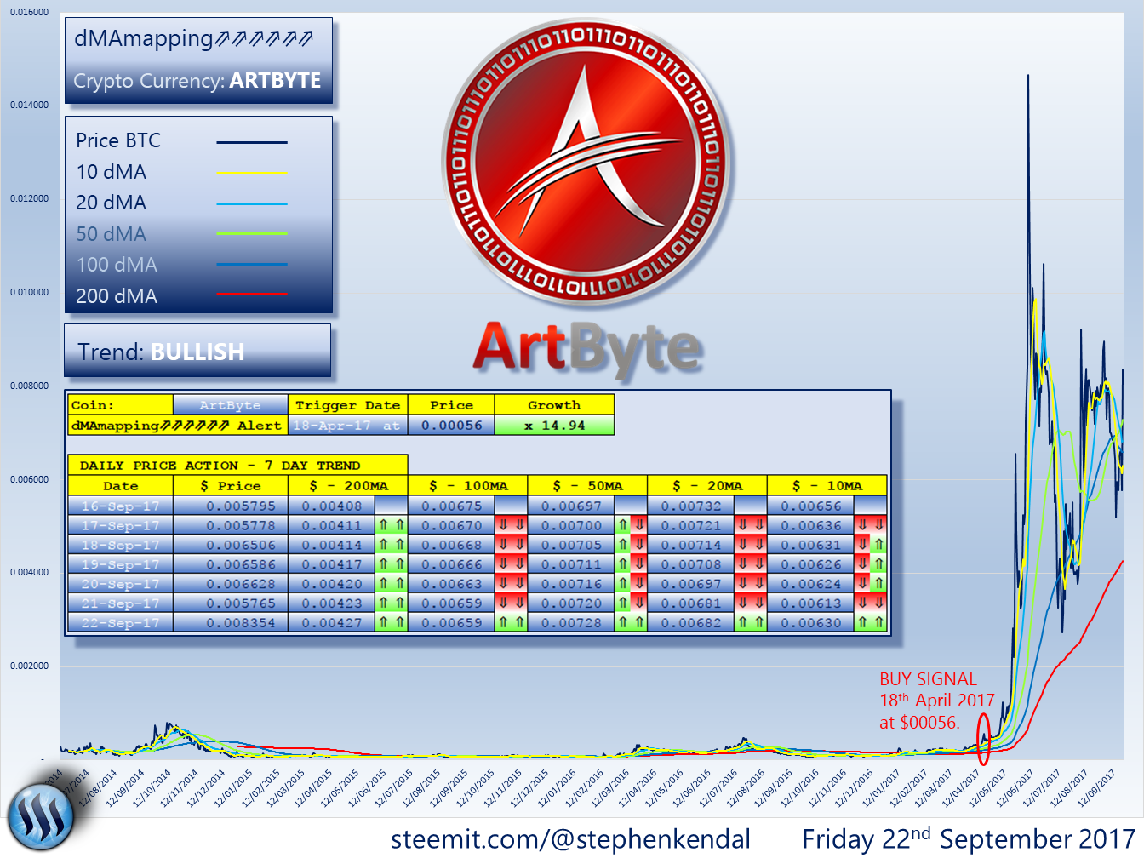The width and height of the screenshot is (1144, 858).
Task: Select red down arrows for 17-Sep-17 20MA
Action: click(751, 525)
